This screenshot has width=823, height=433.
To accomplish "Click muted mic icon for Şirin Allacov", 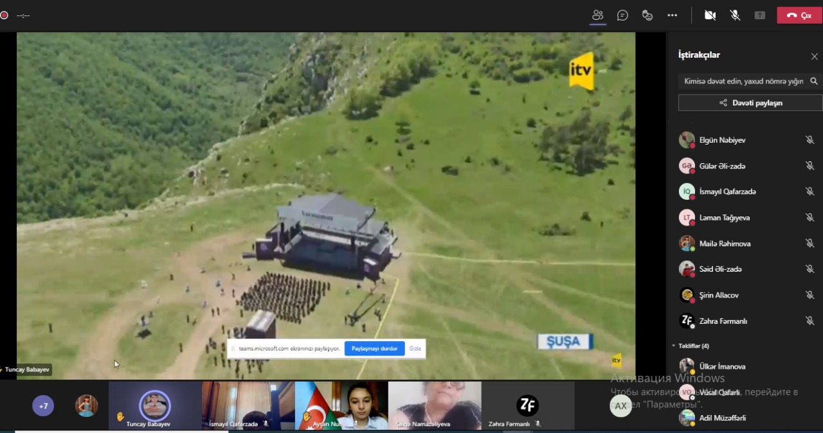I will point(809,295).
